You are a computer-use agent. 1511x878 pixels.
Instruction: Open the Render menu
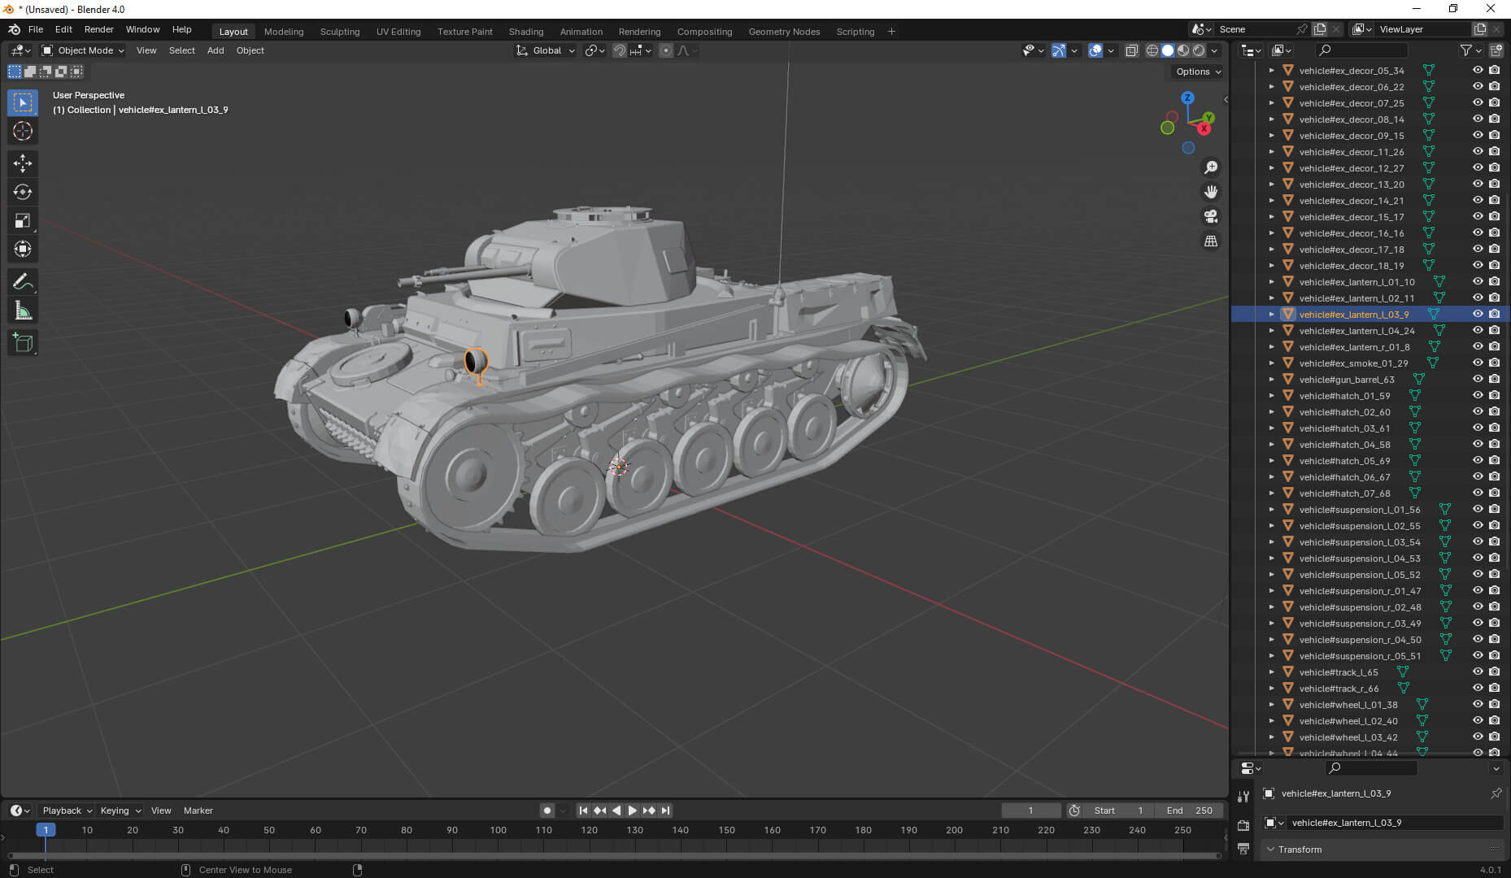[x=99, y=29]
